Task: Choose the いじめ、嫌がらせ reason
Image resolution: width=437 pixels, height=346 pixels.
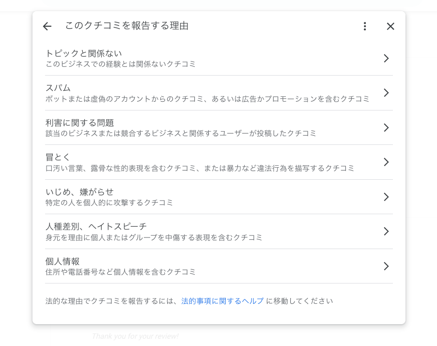Action: [194, 197]
